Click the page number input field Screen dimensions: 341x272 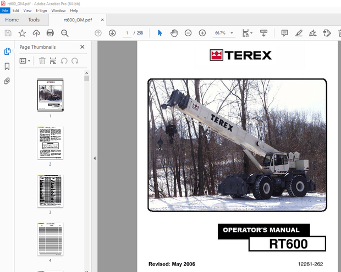click(127, 33)
